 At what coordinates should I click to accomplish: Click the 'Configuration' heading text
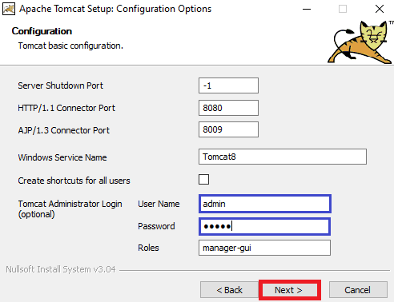click(x=42, y=31)
